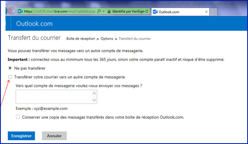
Task: Click the search magnifier icon in address bar
Action: point(99,12)
